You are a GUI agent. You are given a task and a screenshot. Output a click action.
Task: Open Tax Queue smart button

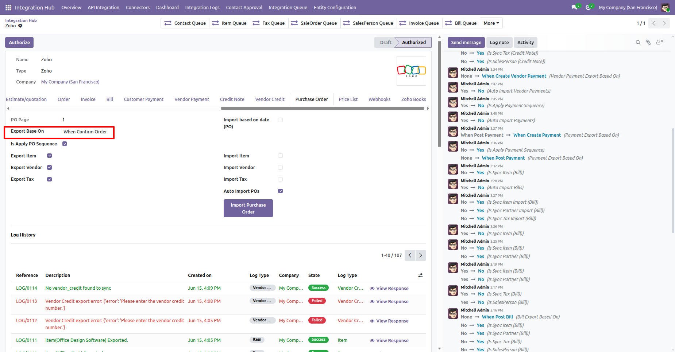coord(269,23)
